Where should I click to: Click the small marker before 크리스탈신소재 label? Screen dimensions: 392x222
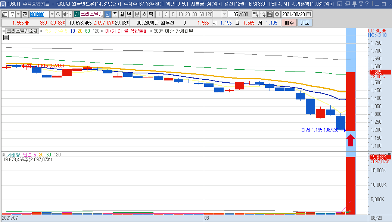(x=3, y=31)
